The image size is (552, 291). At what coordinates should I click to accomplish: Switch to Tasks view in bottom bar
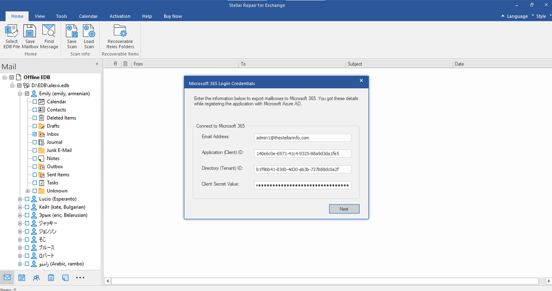[x=51, y=278]
